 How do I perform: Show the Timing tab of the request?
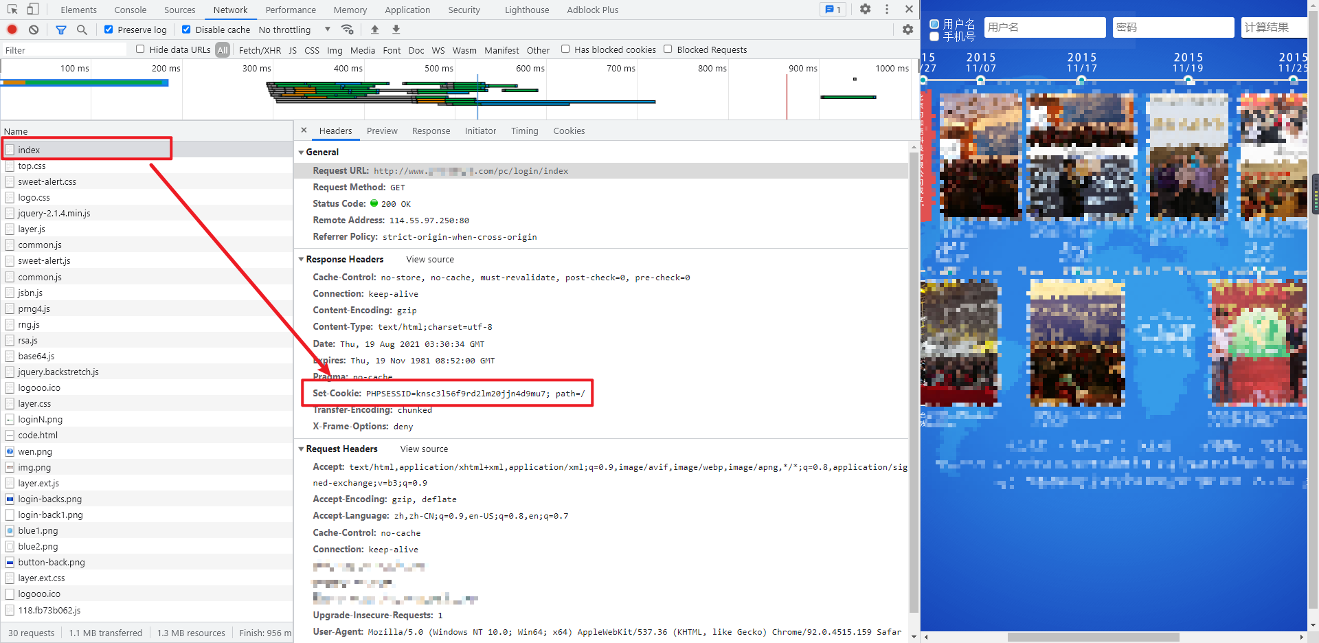coord(524,131)
